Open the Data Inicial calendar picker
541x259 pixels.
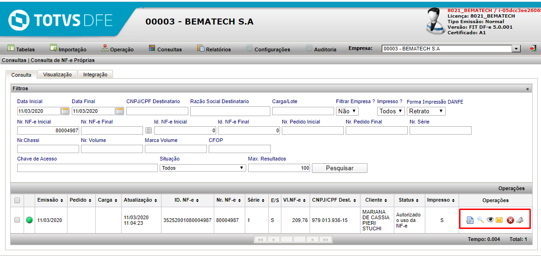pos(65,111)
